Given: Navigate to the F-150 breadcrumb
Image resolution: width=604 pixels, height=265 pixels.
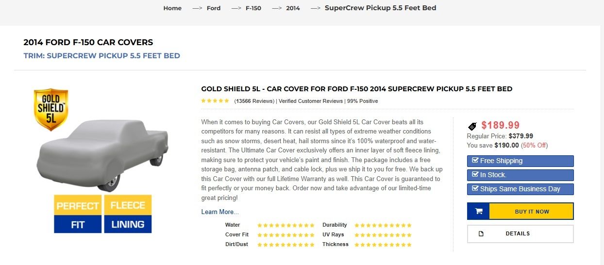Looking at the screenshot, I should pyautogui.click(x=253, y=8).
